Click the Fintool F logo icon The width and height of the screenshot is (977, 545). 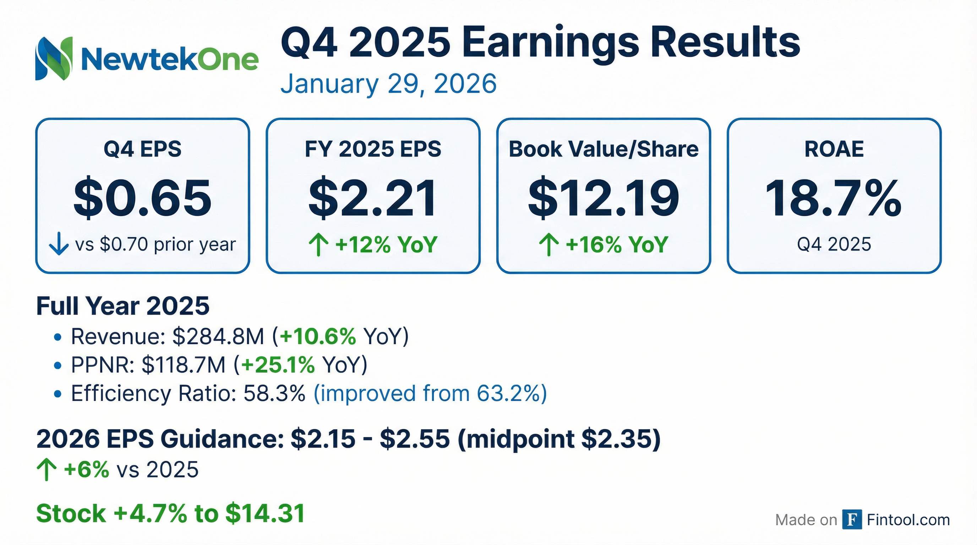(852, 519)
